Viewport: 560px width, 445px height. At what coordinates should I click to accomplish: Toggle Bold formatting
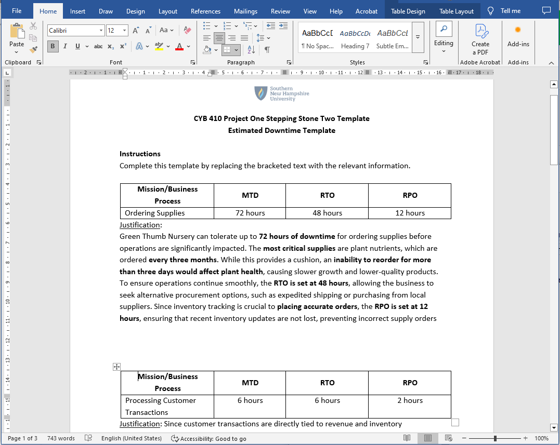(53, 46)
